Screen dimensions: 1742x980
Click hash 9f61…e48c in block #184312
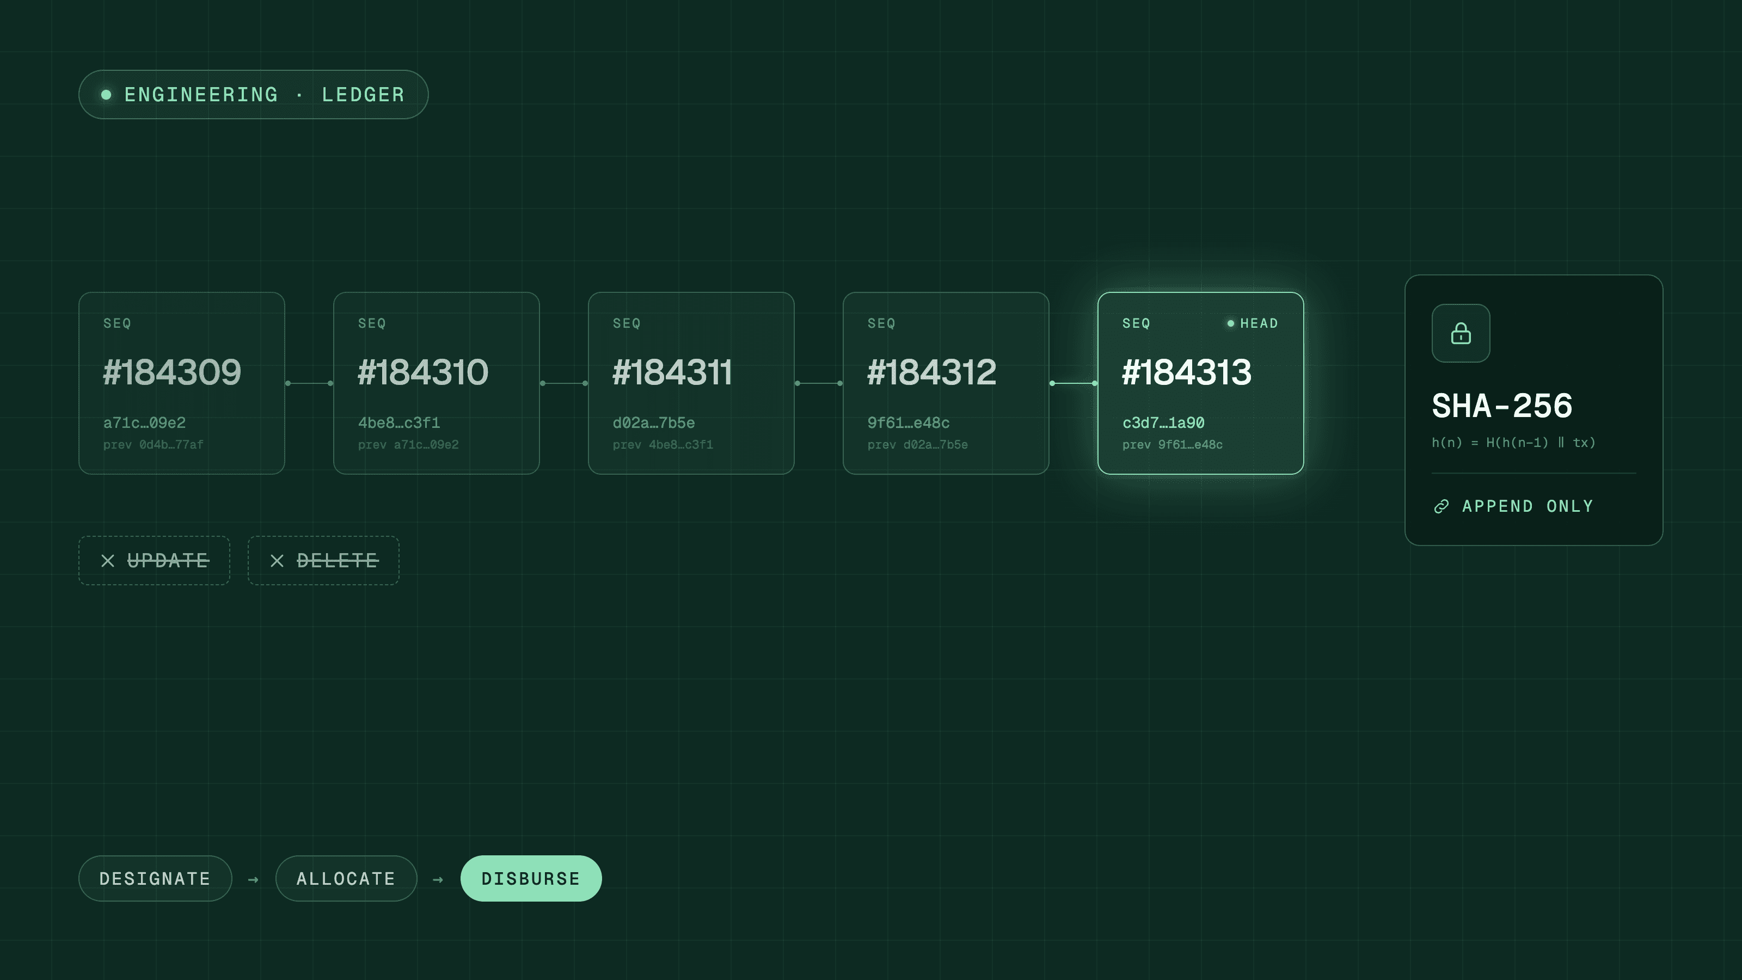tap(909, 422)
